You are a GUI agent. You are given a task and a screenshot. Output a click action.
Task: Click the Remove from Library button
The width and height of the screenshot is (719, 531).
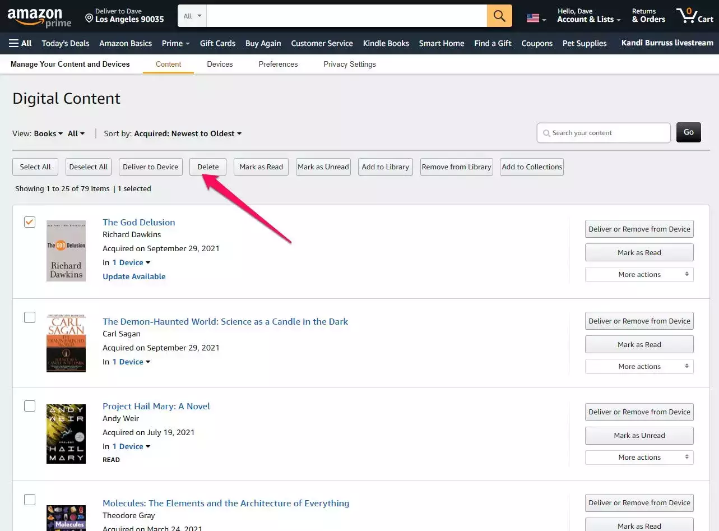(x=457, y=167)
